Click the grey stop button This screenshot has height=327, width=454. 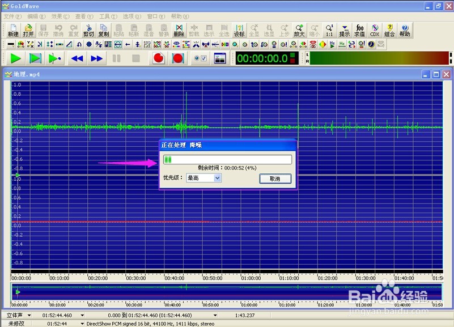[136, 58]
